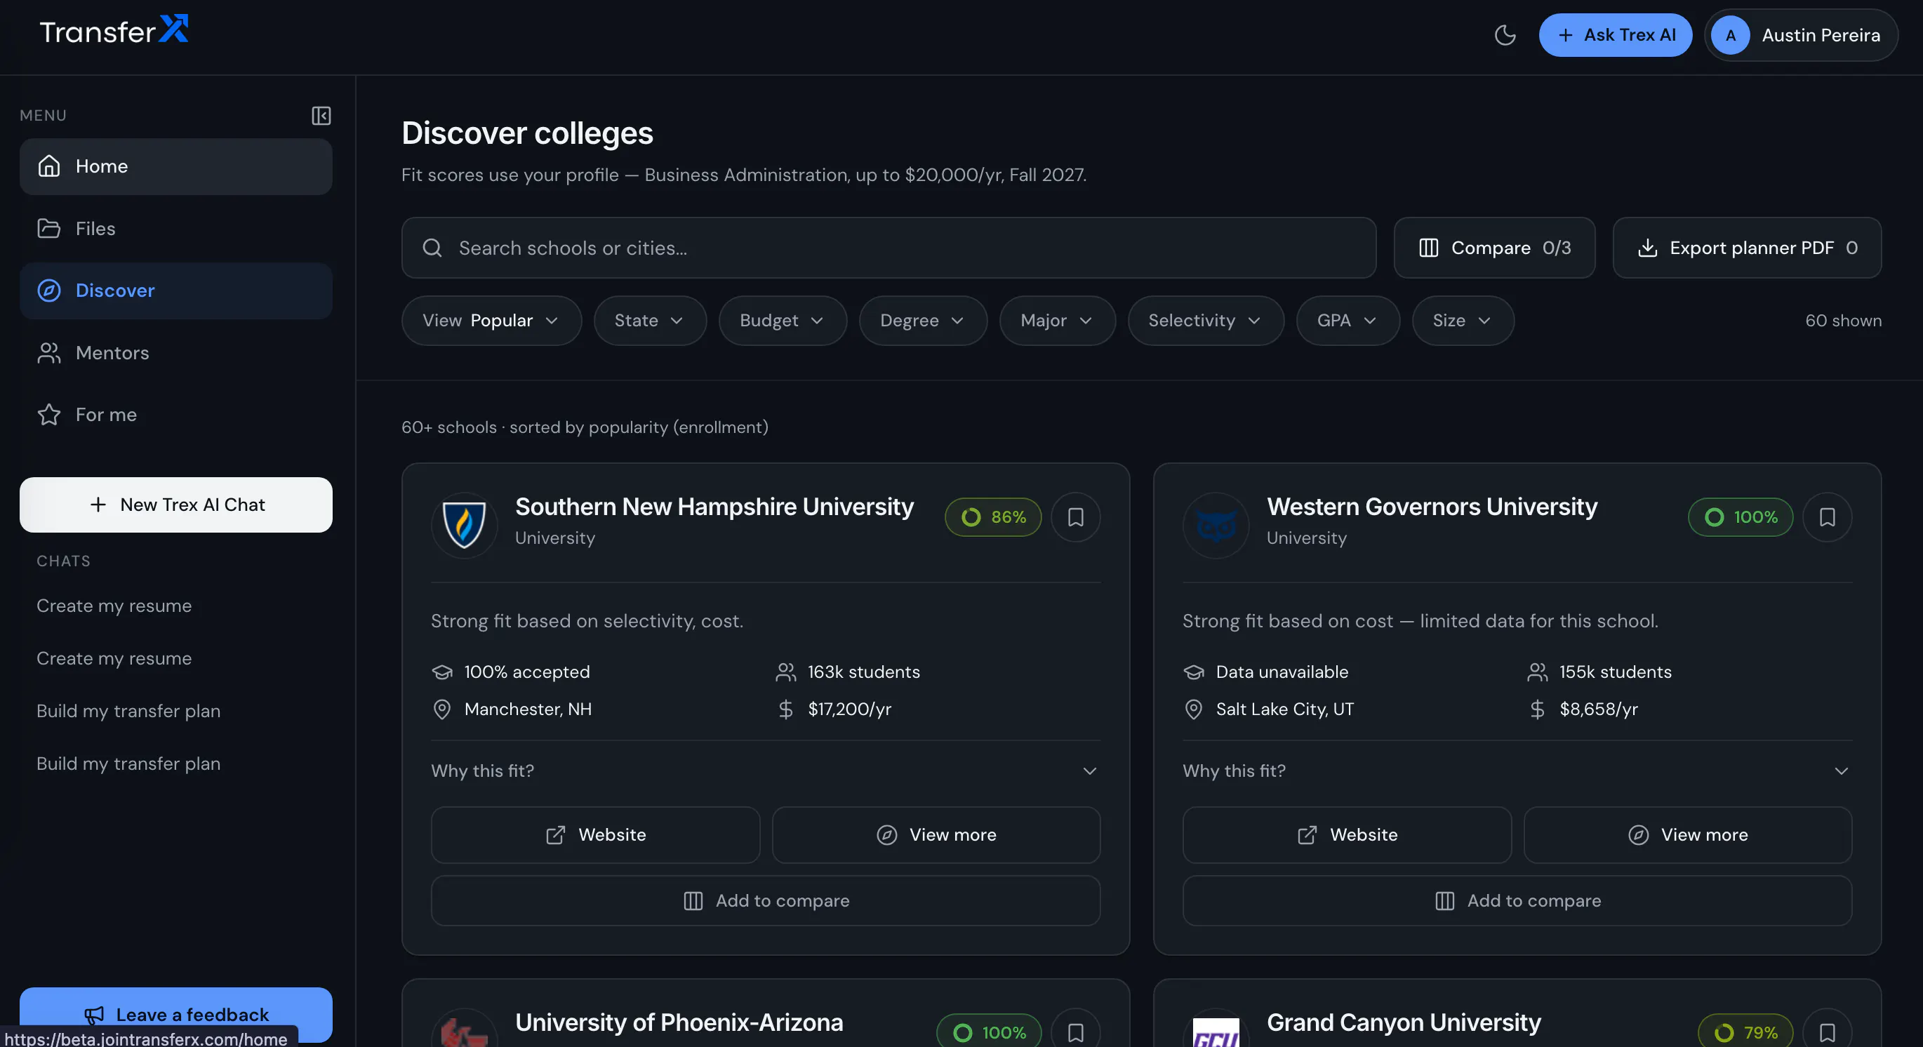
Task: Bookmark Western Governors University
Action: [1828, 517]
